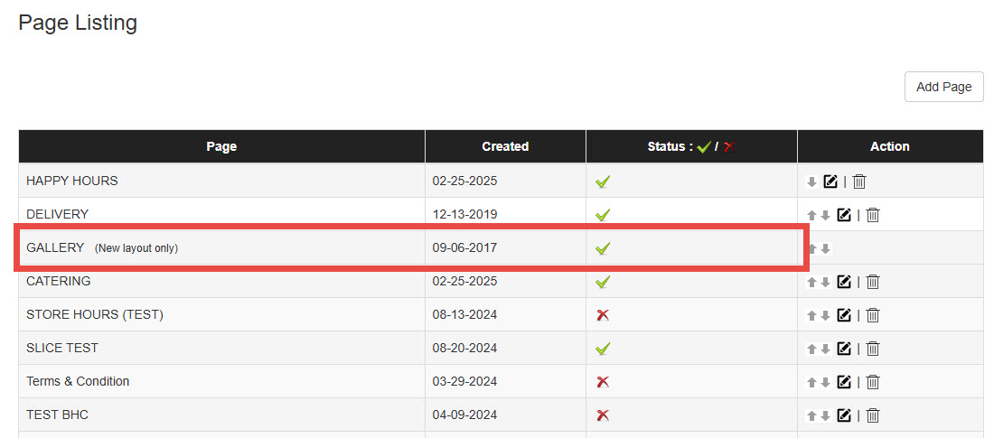This screenshot has height=438, width=994.
Task: Edit the HAPPY HOURS page
Action: tap(830, 182)
